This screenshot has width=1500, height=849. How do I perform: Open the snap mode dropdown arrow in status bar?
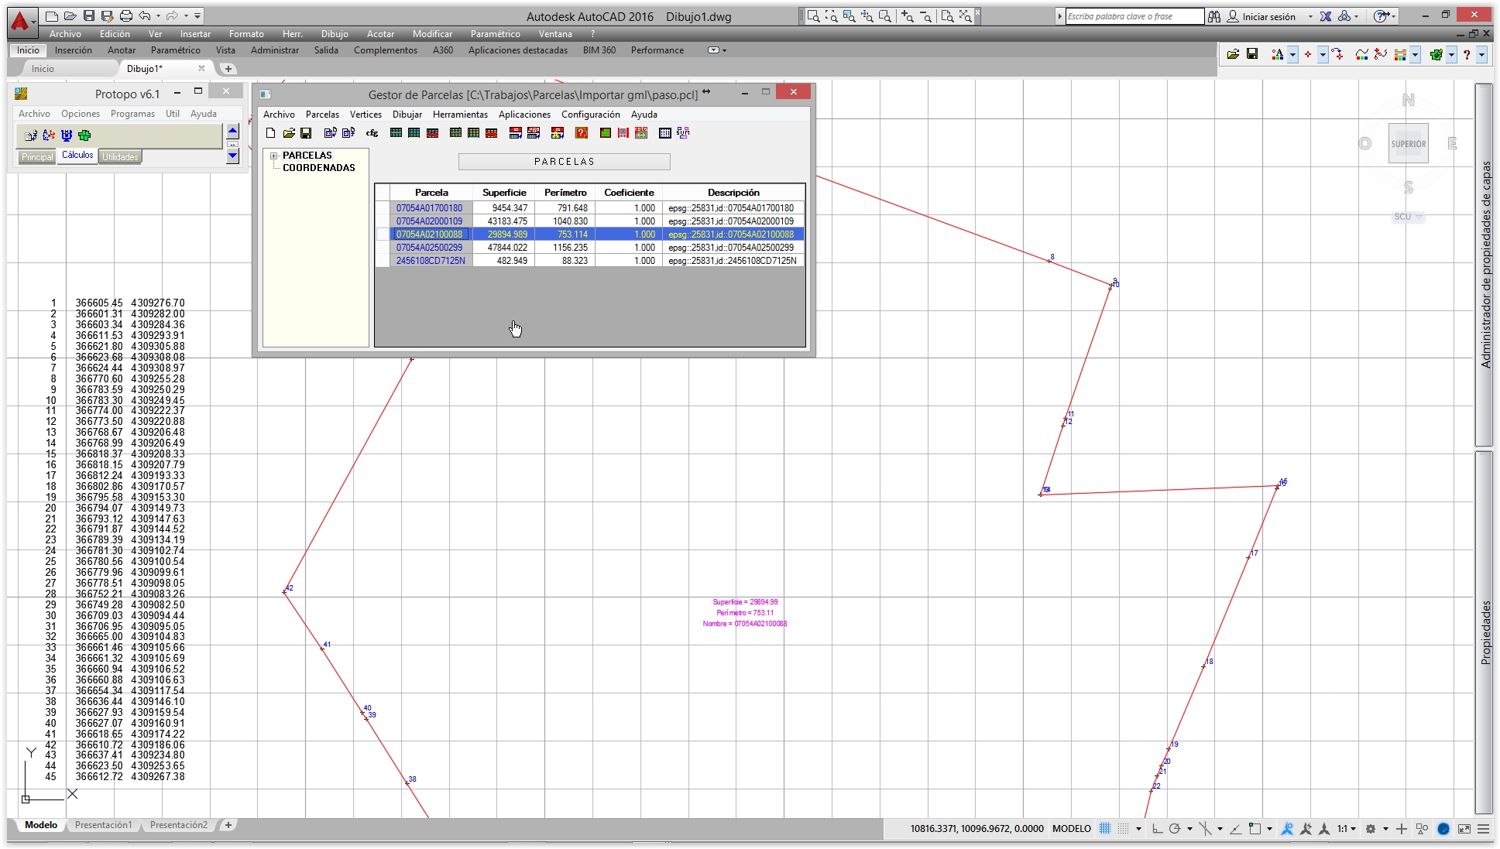[1138, 829]
